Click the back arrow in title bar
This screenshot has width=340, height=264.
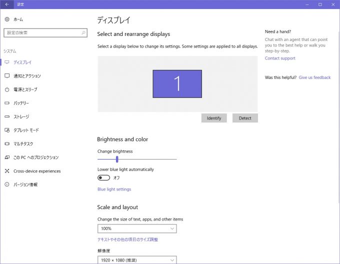pos(7,4)
